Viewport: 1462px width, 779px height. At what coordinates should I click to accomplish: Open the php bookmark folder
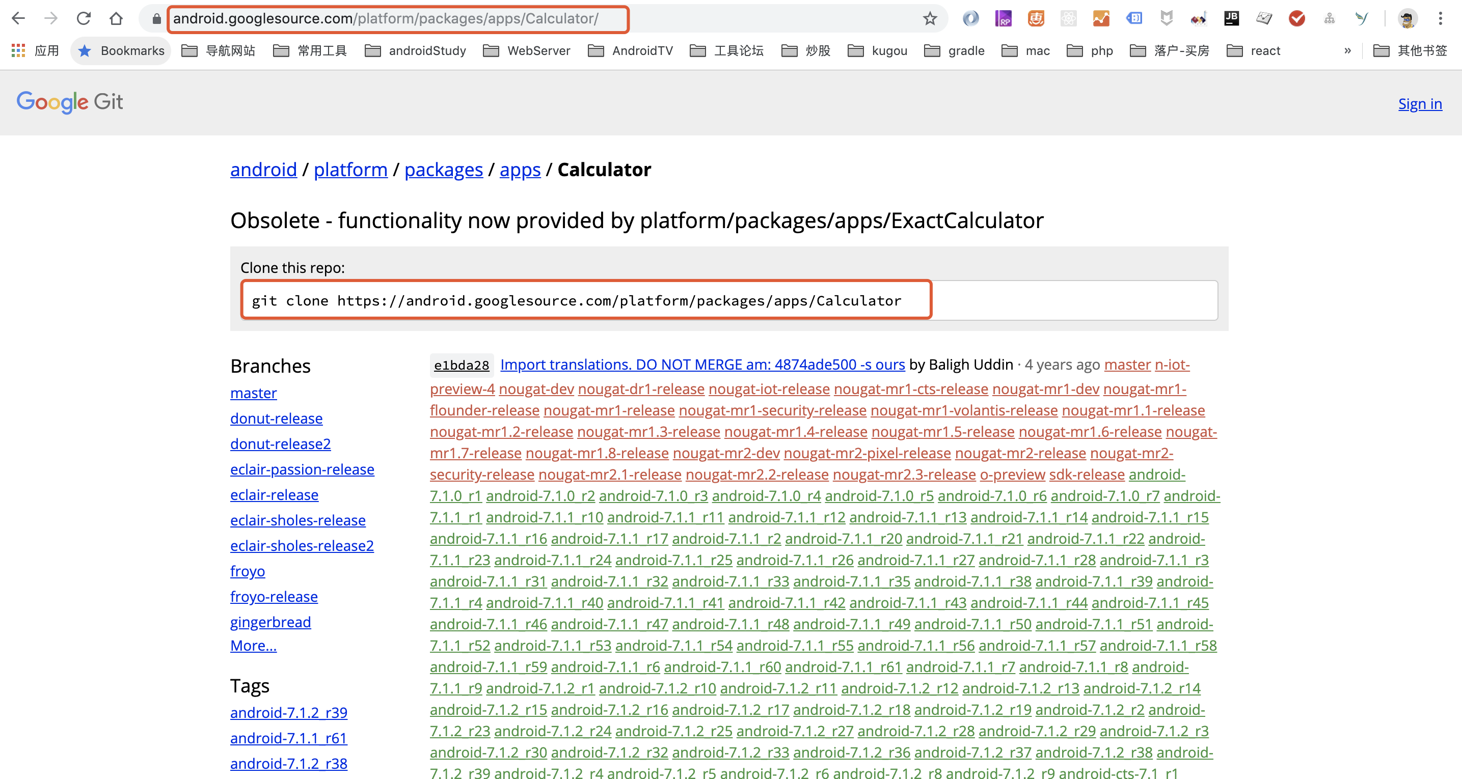point(1090,51)
